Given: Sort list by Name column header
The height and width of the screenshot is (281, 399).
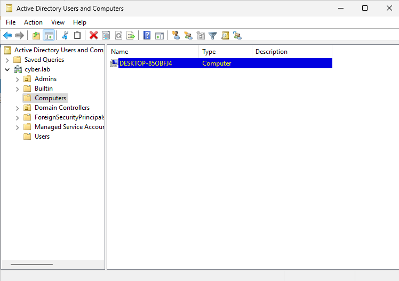Looking at the screenshot, I should (153, 52).
